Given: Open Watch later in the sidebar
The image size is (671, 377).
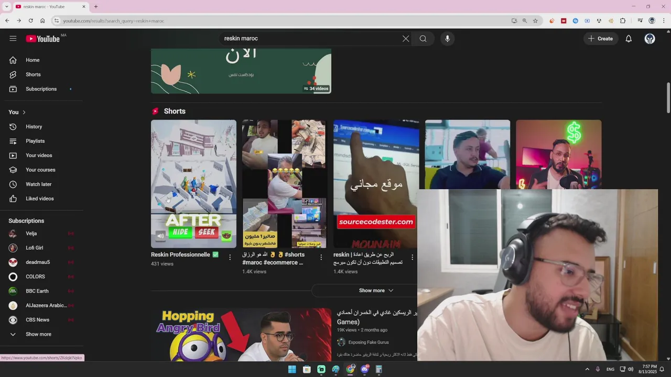Looking at the screenshot, I should pyautogui.click(x=41, y=184).
